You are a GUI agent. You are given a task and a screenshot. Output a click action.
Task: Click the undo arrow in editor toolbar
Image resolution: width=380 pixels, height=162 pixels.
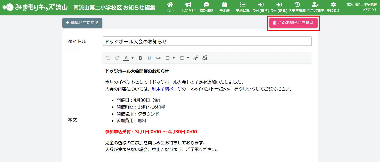point(108,58)
